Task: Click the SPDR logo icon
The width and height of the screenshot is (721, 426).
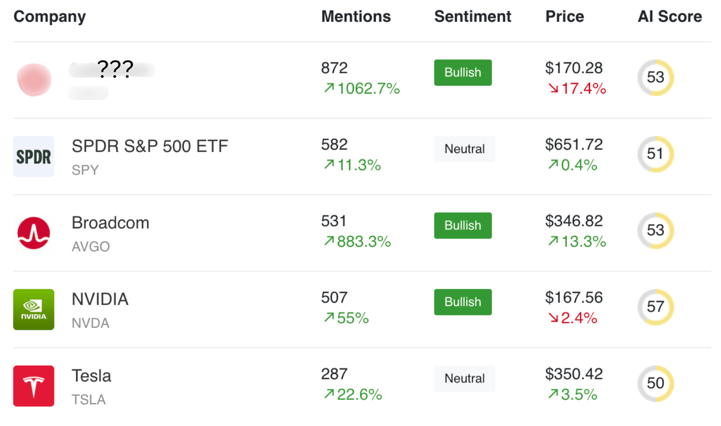Action: tap(34, 157)
